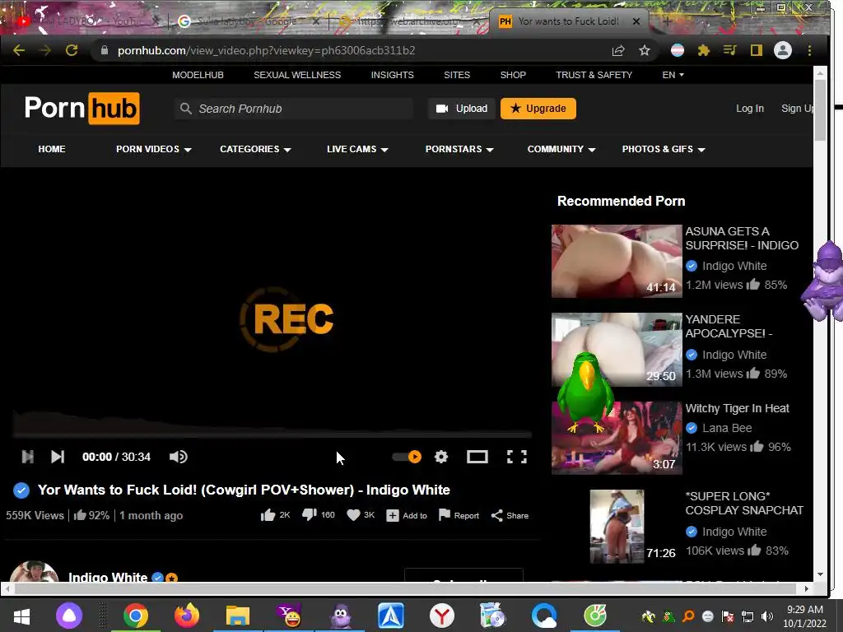
Task: Open the EN language dropdown
Action: pyautogui.click(x=673, y=75)
